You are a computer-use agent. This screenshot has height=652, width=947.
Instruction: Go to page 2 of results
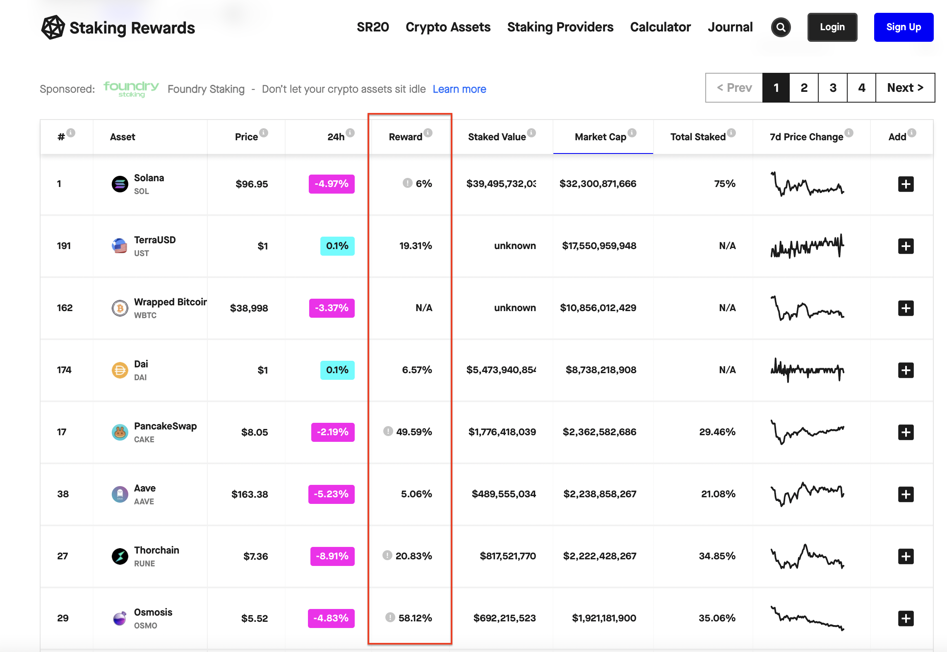tap(804, 88)
